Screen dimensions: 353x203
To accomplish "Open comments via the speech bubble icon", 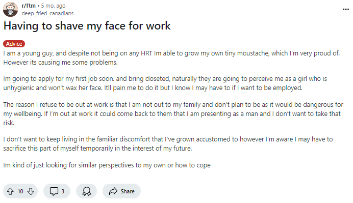I will (x=54, y=191).
